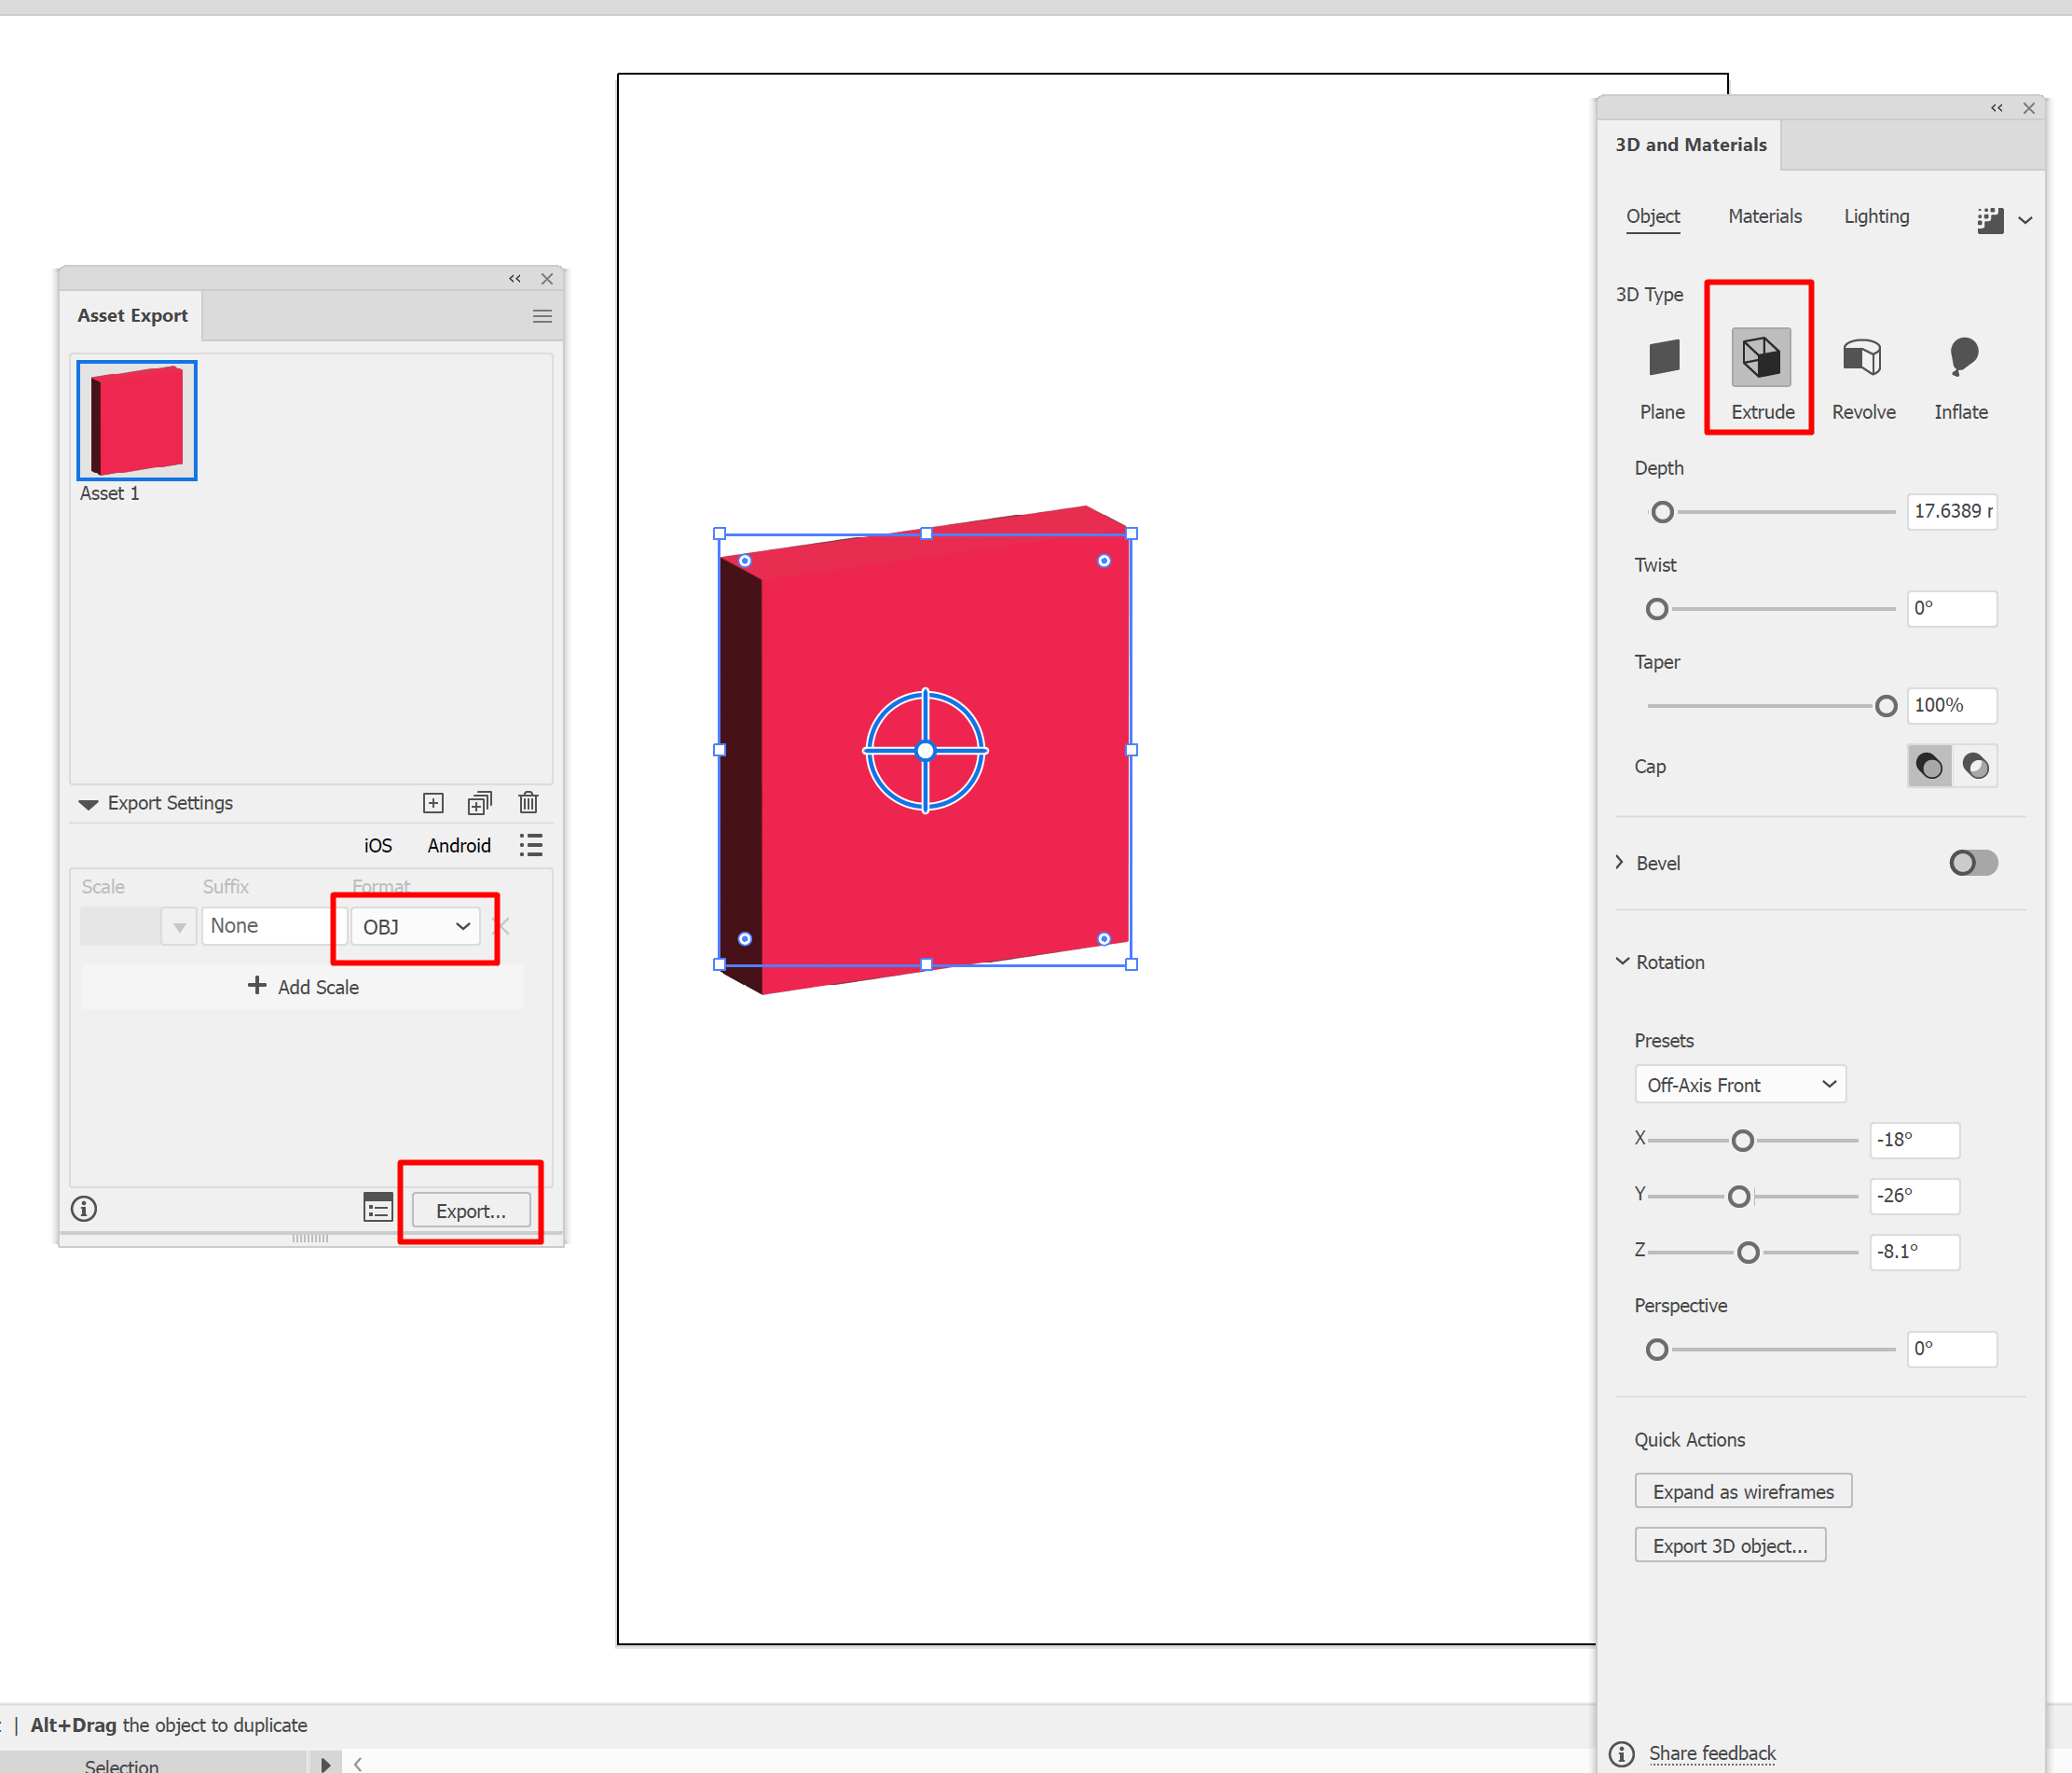Screen dimensions: 2072x1773
Task: Click the Export 3D object button
Action: tap(1729, 1545)
